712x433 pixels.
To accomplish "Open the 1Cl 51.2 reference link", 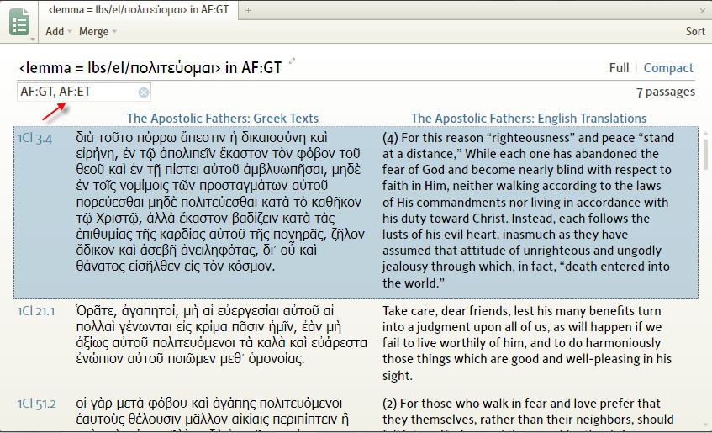I will click(36, 404).
